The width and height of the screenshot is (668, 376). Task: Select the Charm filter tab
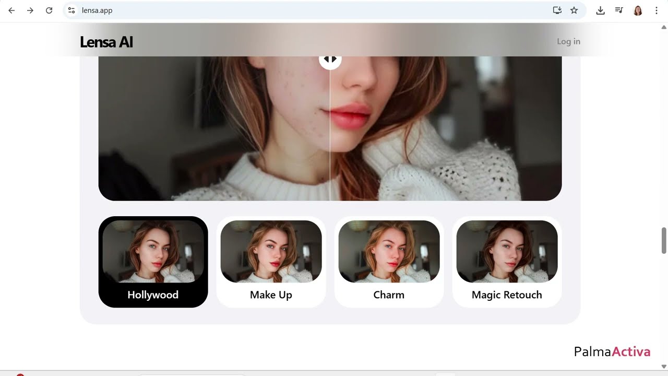[x=389, y=262]
